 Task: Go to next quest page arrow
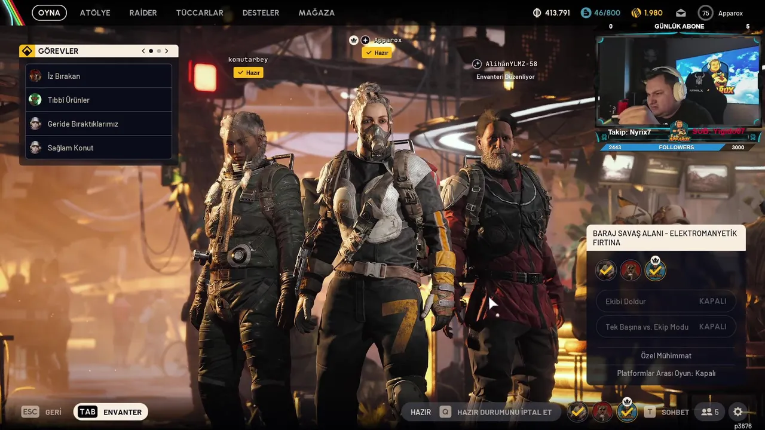click(x=167, y=51)
